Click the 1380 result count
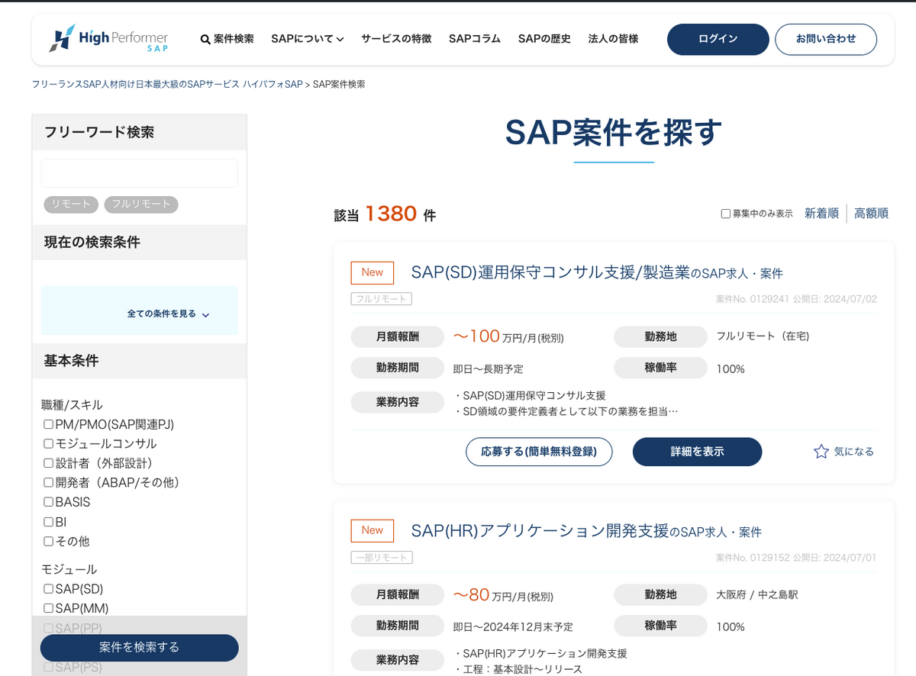916x676 pixels. pyautogui.click(x=391, y=214)
